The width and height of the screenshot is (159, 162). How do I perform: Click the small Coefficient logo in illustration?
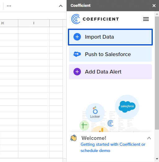[x=110, y=123]
